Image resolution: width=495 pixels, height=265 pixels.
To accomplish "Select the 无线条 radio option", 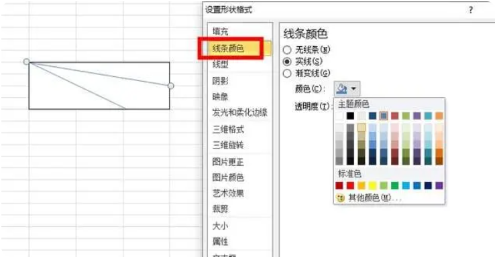I will click(287, 50).
